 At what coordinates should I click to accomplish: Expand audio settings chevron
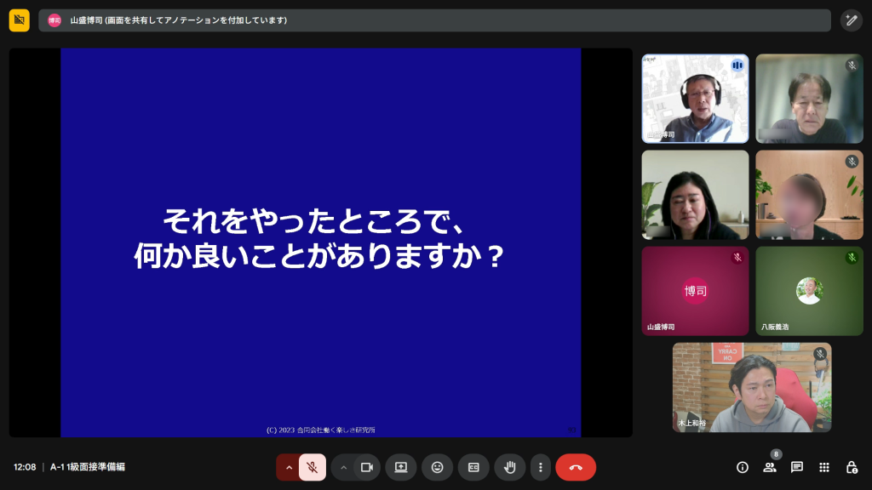pos(289,467)
